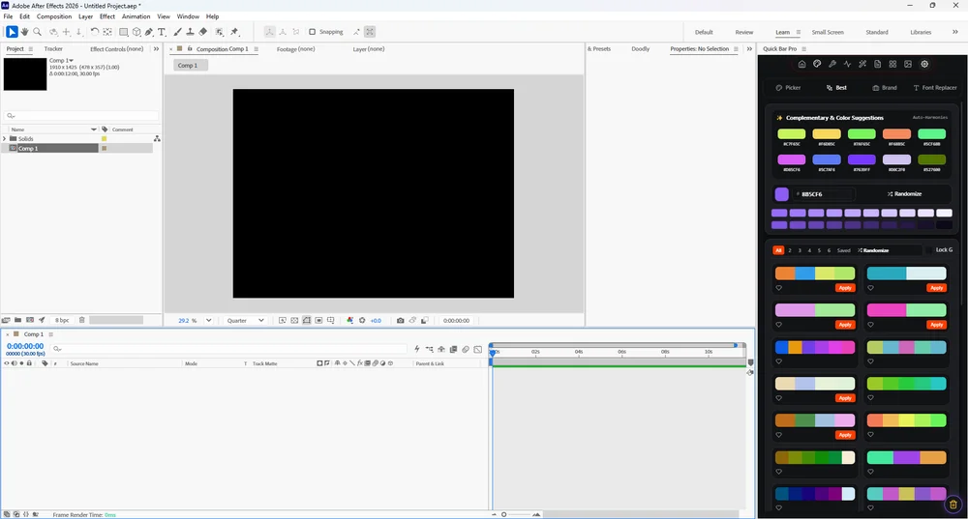The height and width of the screenshot is (519, 968).
Task: Open Quick Bar Pro home icon
Action: [x=802, y=64]
